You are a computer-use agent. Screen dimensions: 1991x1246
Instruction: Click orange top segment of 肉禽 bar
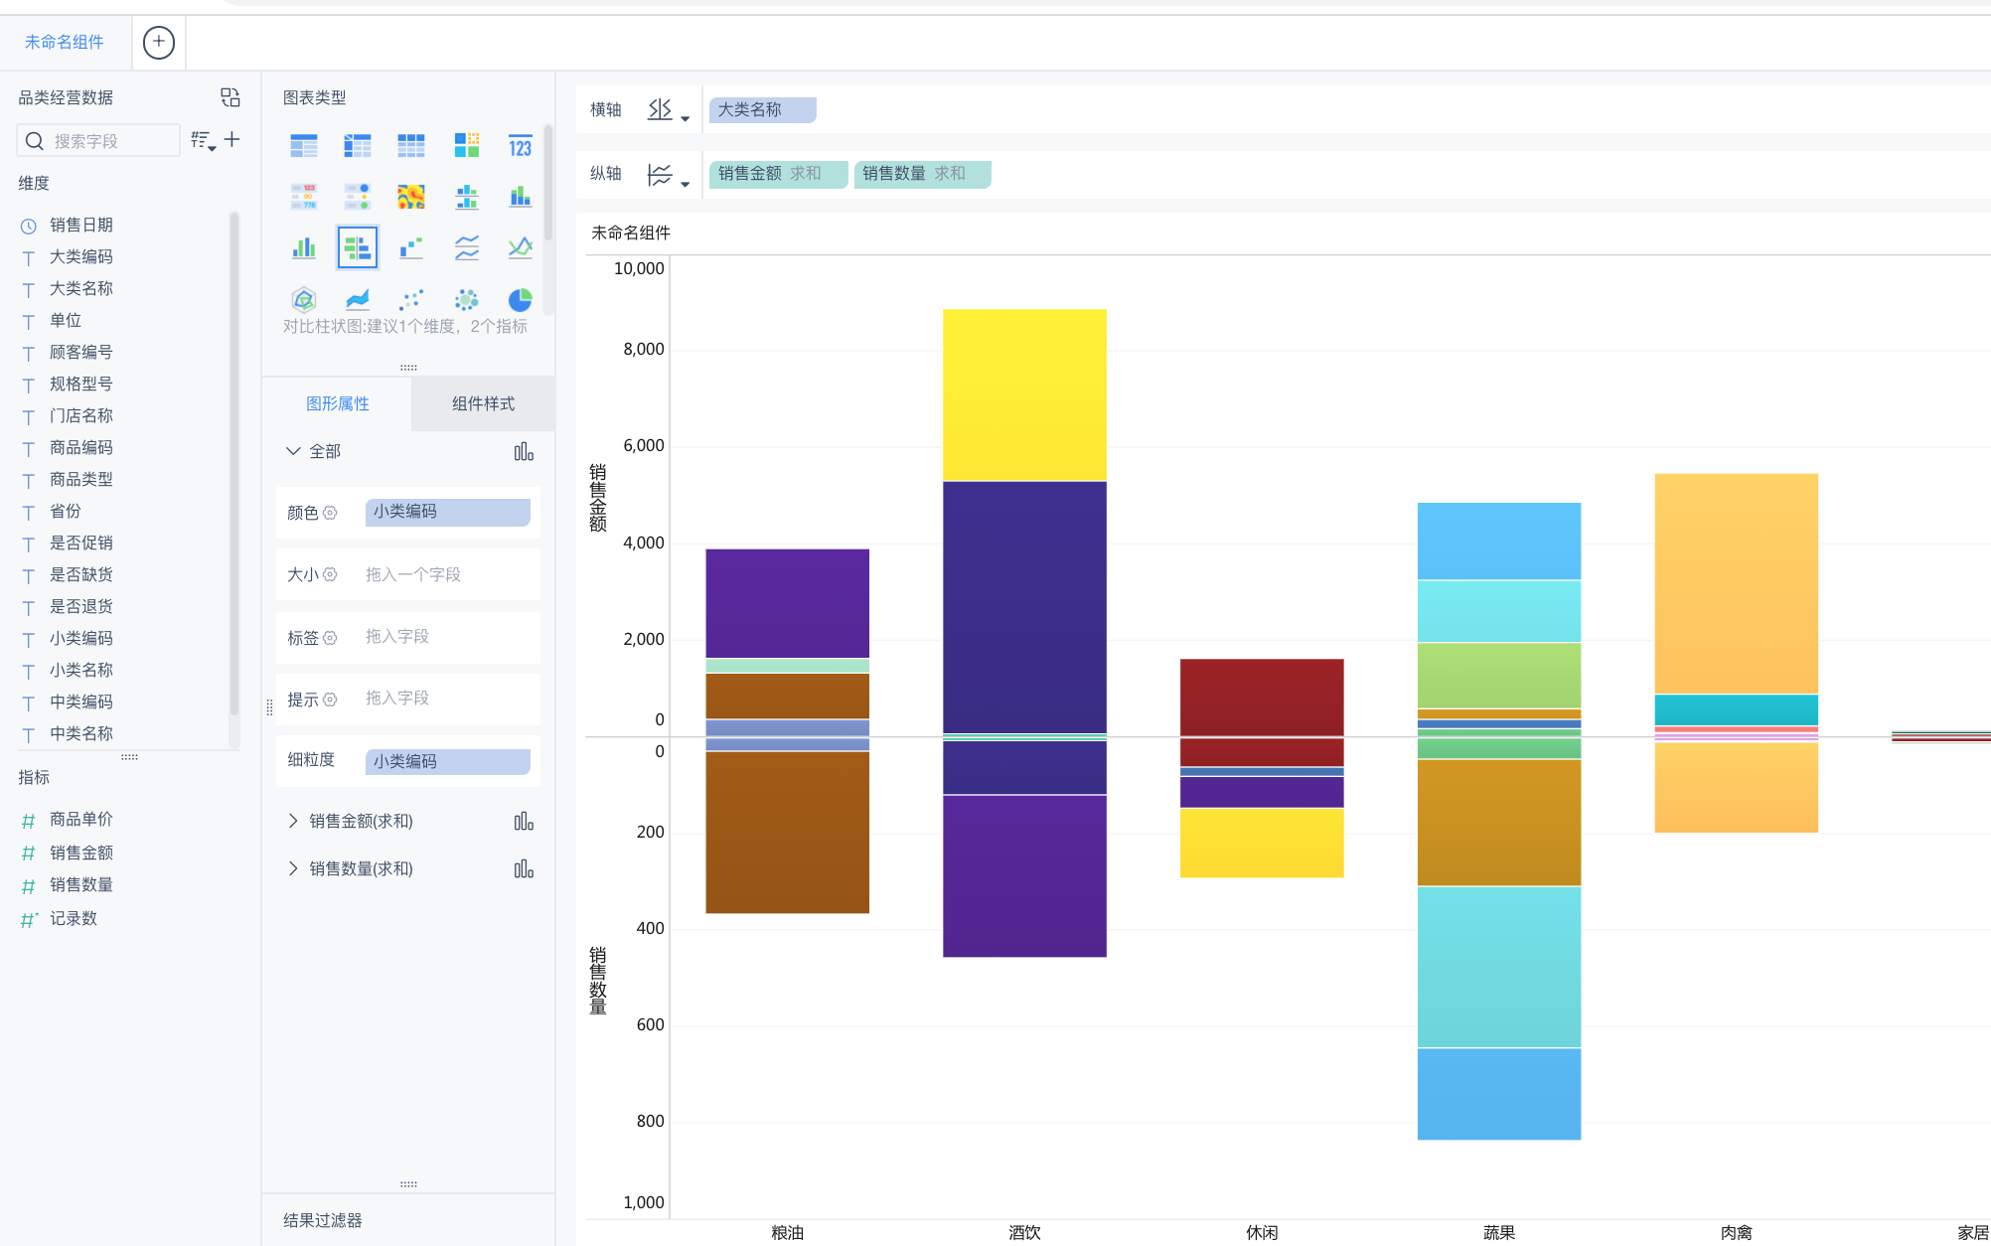pos(1736,583)
